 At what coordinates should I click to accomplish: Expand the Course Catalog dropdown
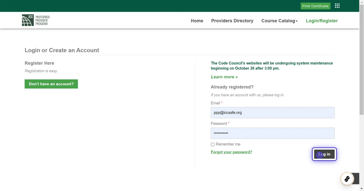click(278, 21)
